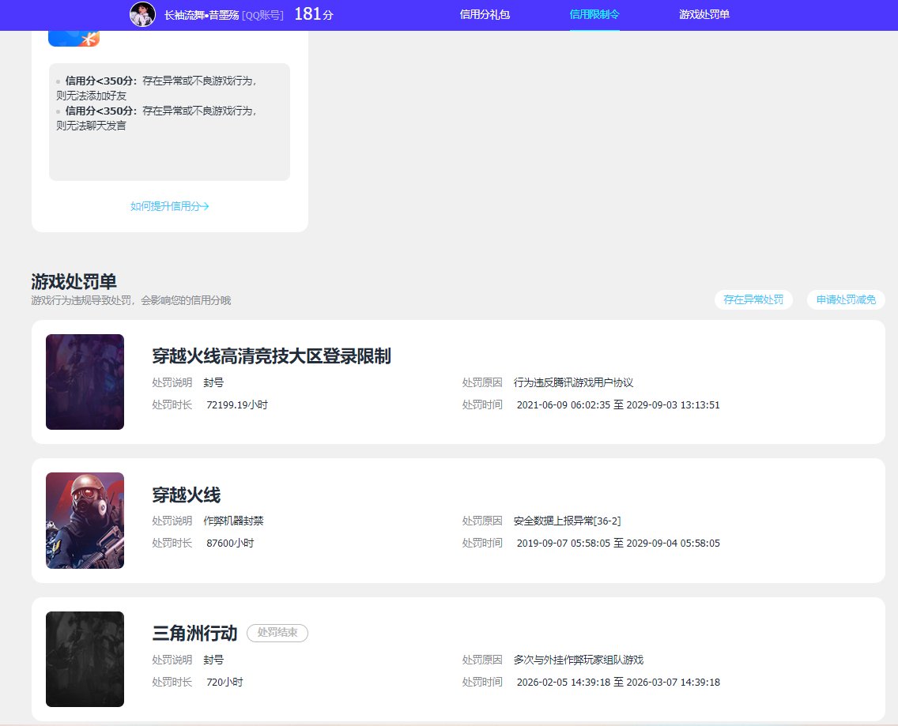The width and height of the screenshot is (898, 726).
Task: Click the username 长袖流舞•昔墨殇
Action: [x=202, y=15]
